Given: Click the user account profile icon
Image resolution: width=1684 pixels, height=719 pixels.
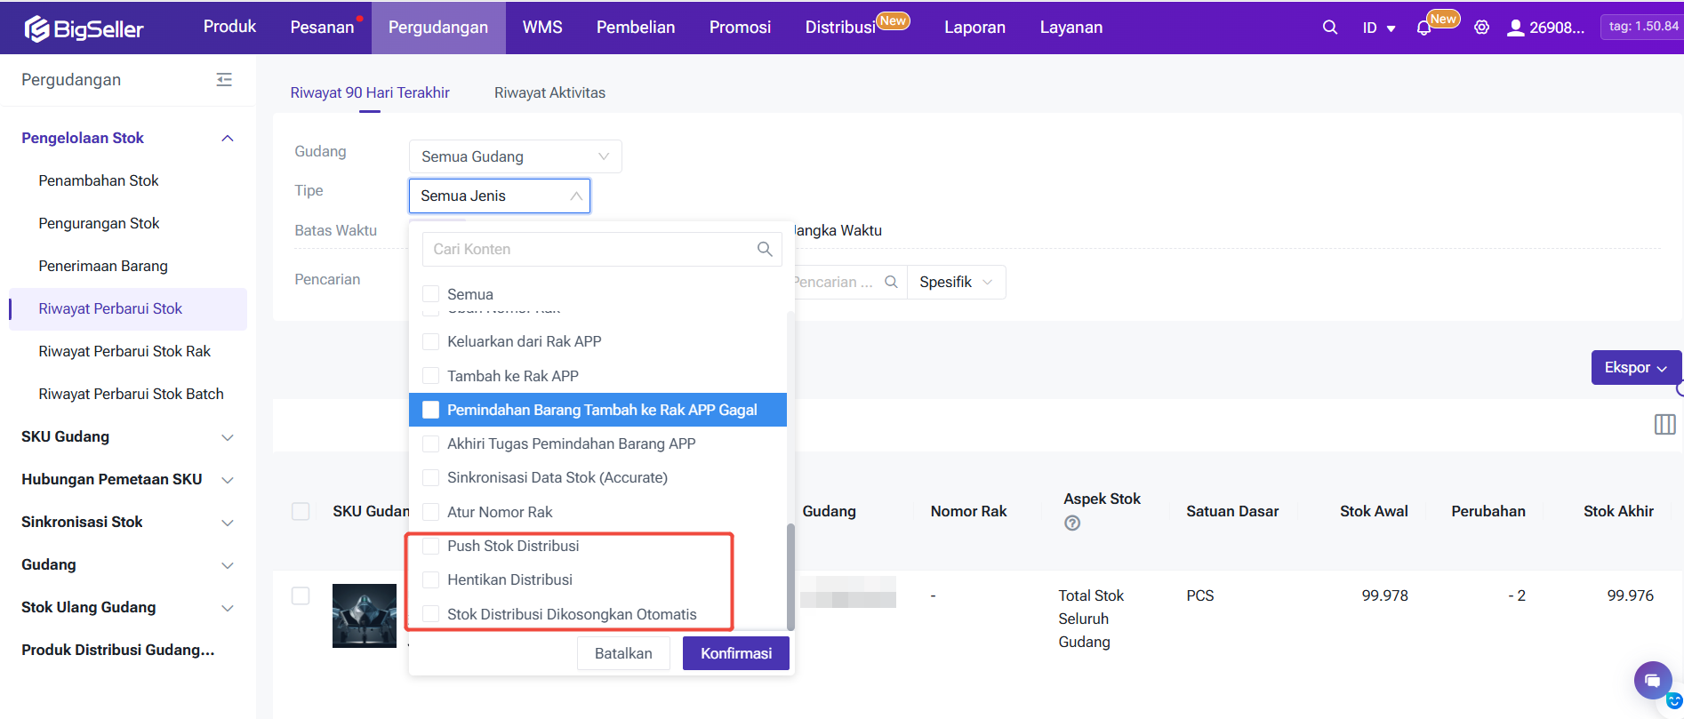Looking at the screenshot, I should tap(1515, 28).
